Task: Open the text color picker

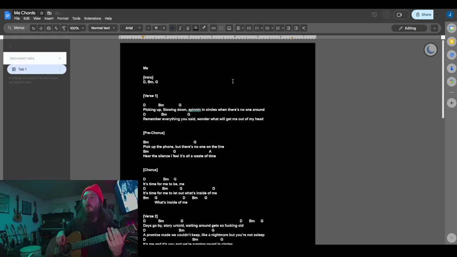Action: [196, 28]
